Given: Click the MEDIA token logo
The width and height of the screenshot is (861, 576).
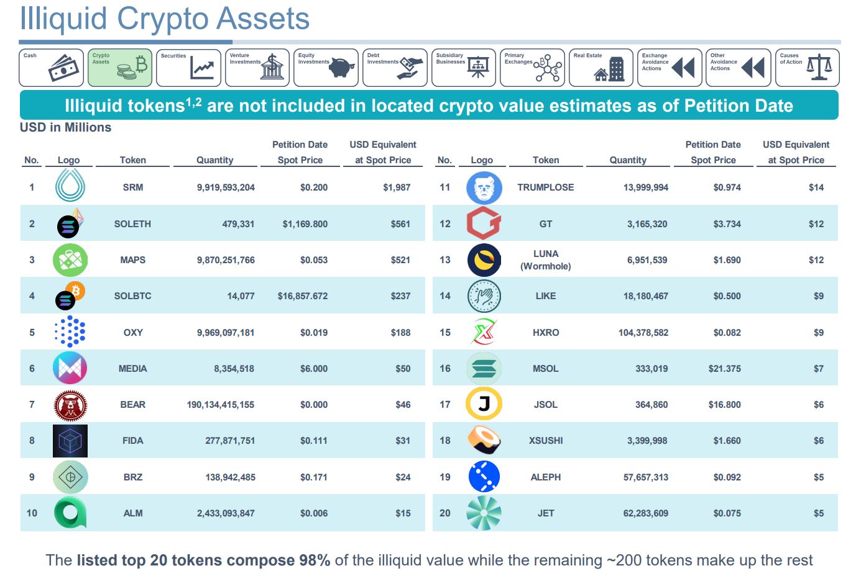Looking at the screenshot, I should point(70,368).
